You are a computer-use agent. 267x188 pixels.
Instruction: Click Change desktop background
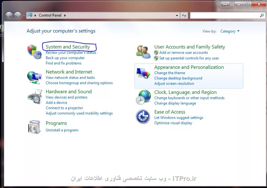[x=178, y=78]
